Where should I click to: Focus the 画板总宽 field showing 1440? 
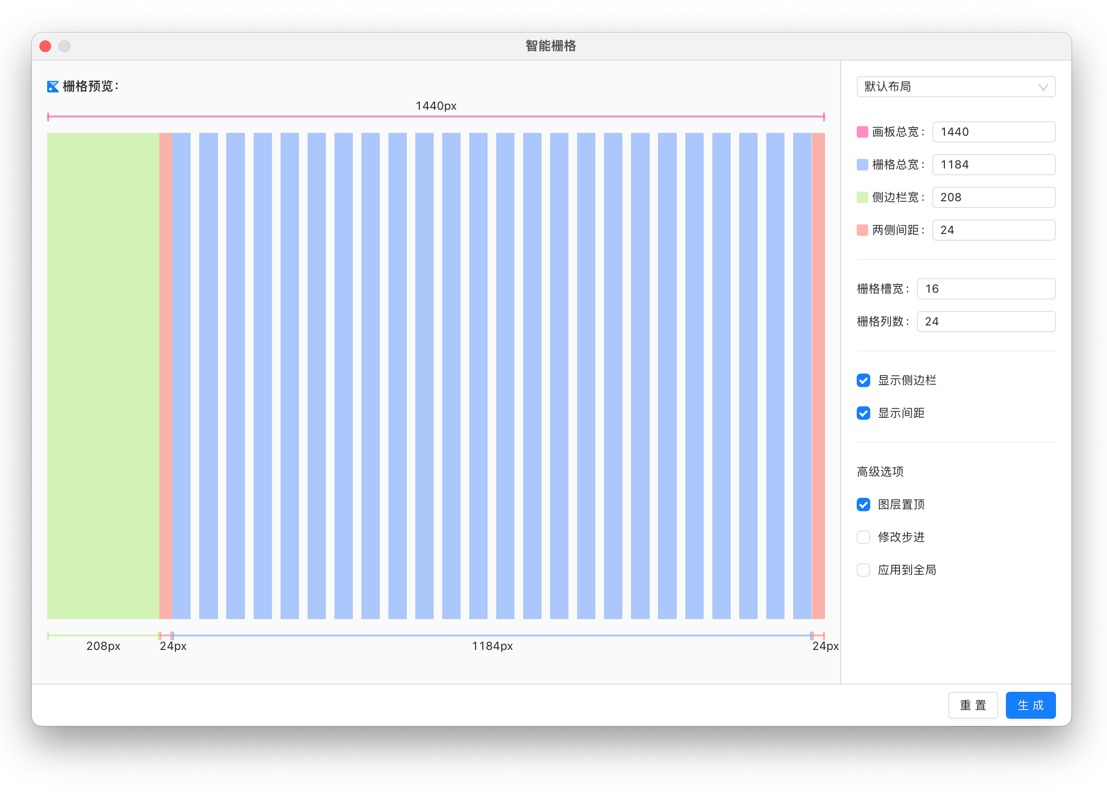point(993,132)
